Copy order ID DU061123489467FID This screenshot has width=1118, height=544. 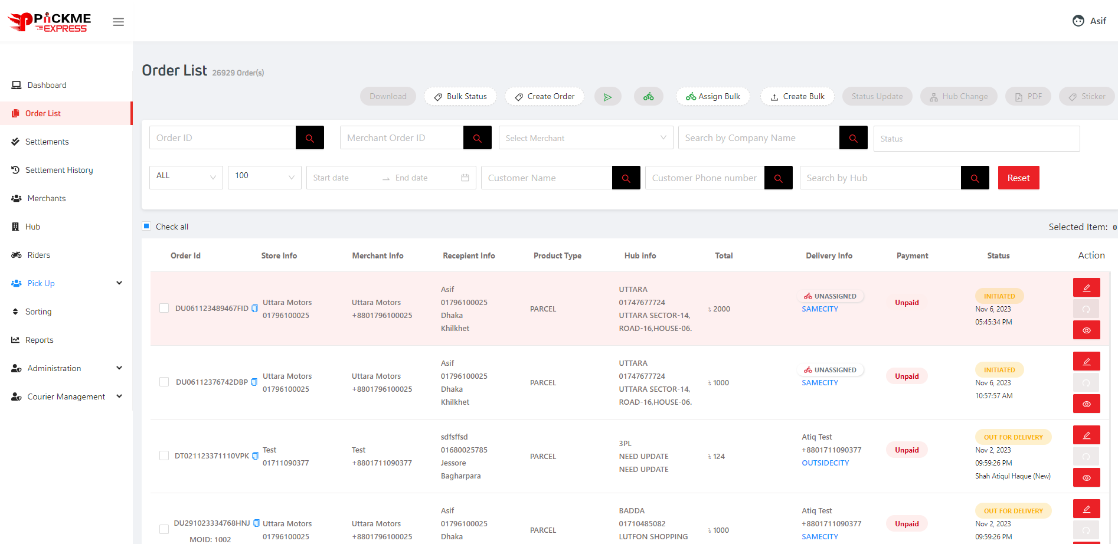point(255,309)
